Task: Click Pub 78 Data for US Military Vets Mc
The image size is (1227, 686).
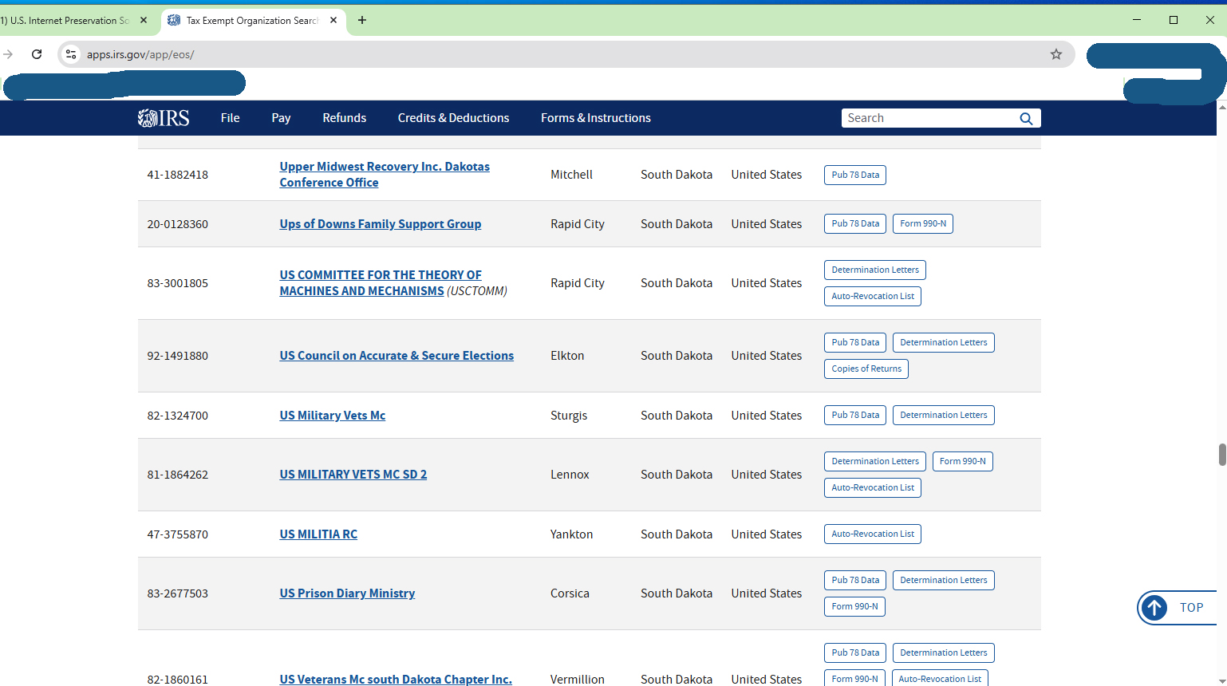Action: (x=855, y=415)
